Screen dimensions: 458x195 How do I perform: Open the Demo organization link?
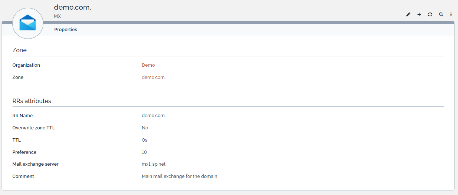point(148,65)
